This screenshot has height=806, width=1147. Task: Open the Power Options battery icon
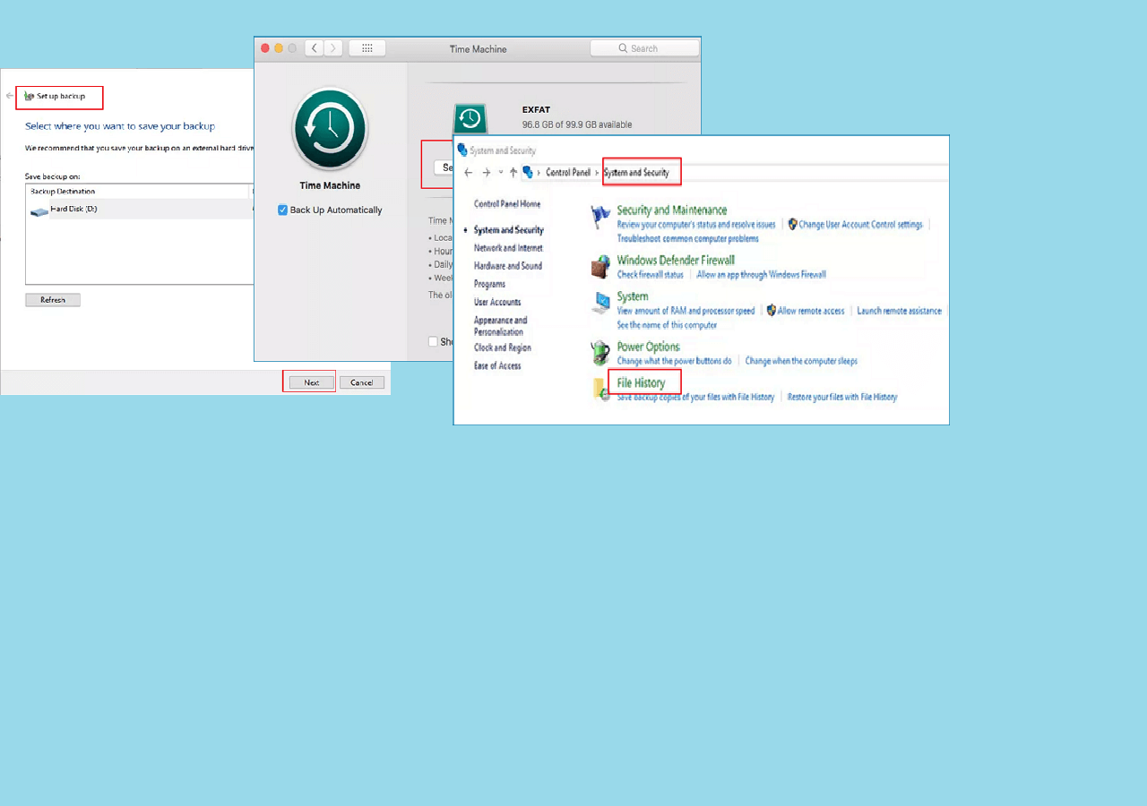600,353
